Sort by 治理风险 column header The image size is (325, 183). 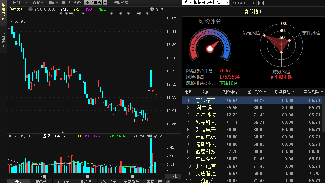tap(256, 92)
